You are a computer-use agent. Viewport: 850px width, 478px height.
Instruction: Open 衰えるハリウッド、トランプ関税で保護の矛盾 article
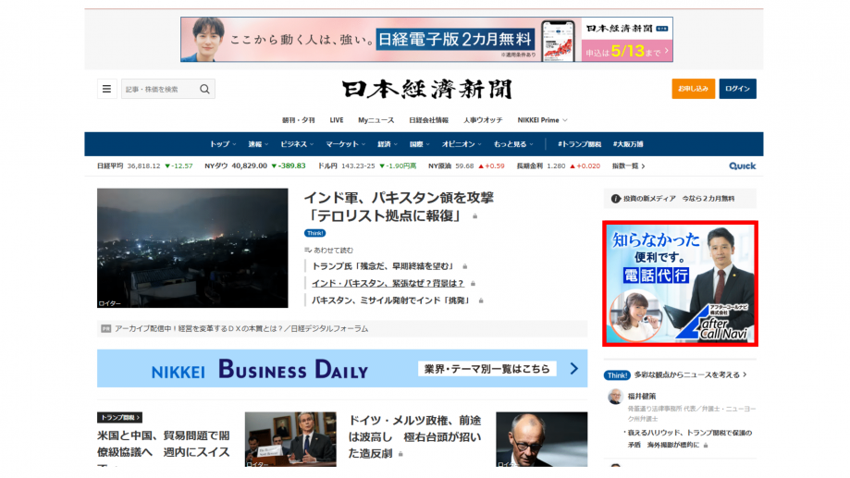click(690, 438)
